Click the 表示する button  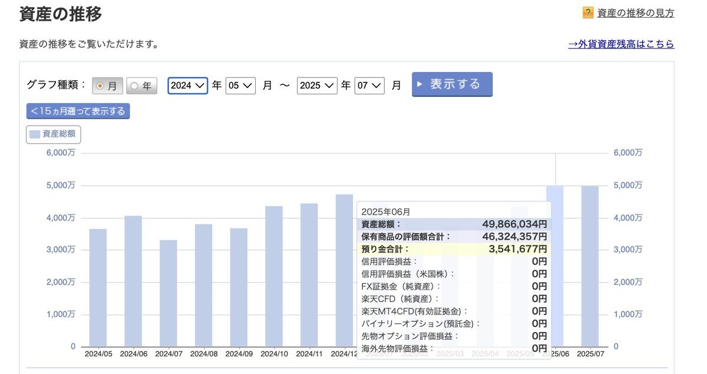(x=452, y=84)
